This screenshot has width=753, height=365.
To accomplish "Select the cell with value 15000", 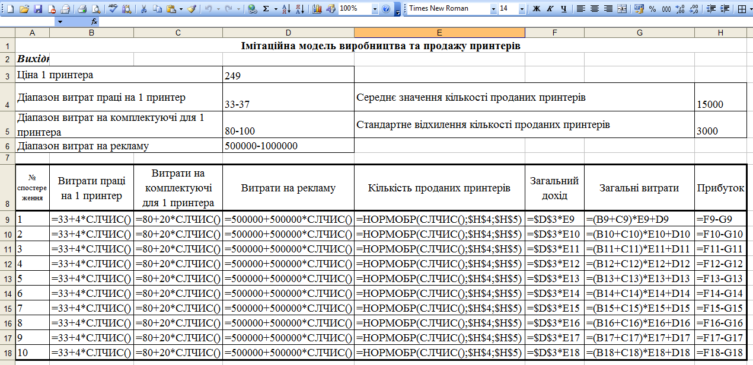I will tap(720, 97).
